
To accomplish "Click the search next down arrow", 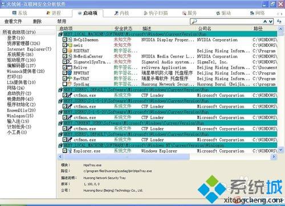I will 271,22.
